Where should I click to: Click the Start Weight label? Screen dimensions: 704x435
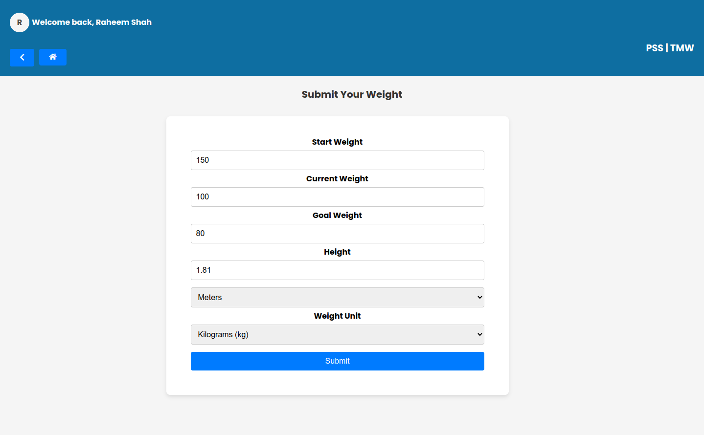(x=338, y=142)
